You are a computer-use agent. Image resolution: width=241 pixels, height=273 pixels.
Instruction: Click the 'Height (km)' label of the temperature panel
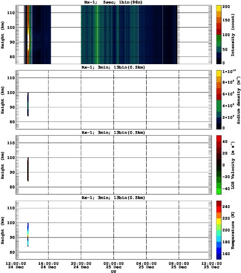tap(2, 230)
